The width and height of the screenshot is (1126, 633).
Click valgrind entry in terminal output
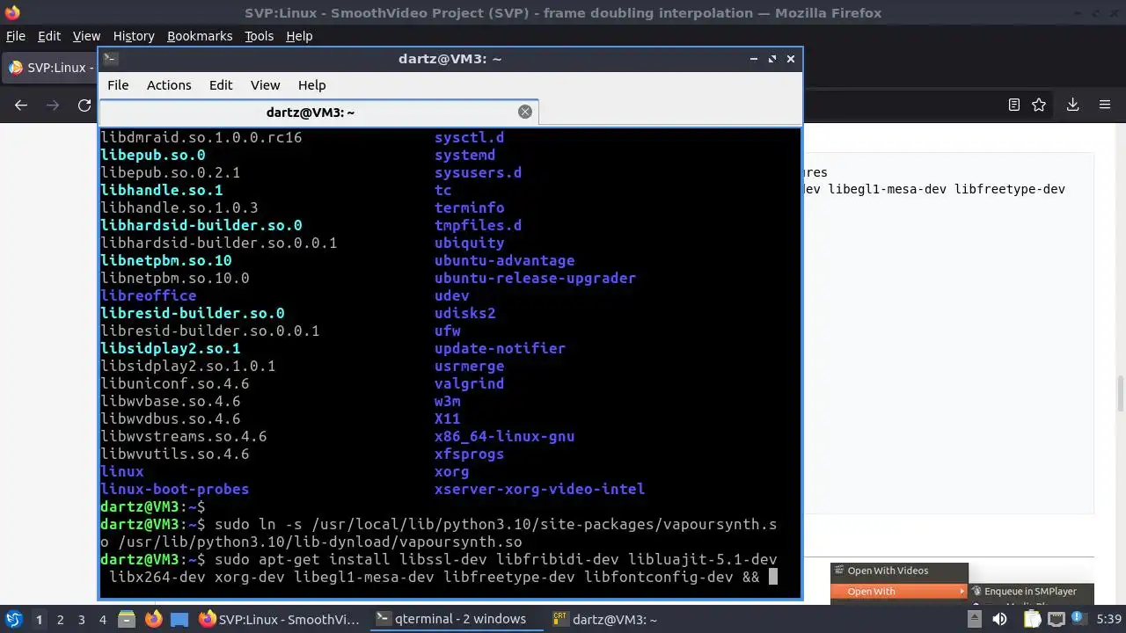point(469,383)
